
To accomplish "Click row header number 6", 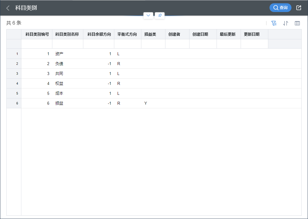I will [x=14, y=103].
